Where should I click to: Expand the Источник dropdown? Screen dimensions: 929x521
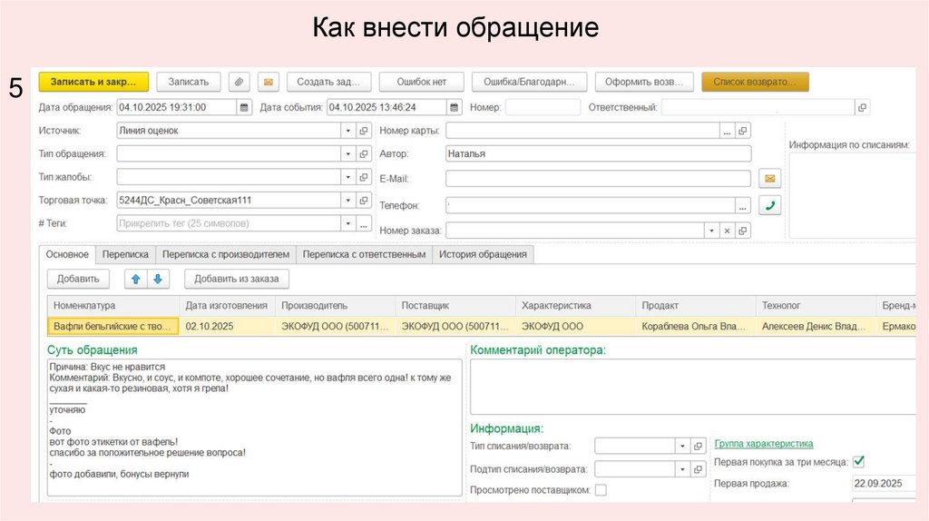(347, 131)
